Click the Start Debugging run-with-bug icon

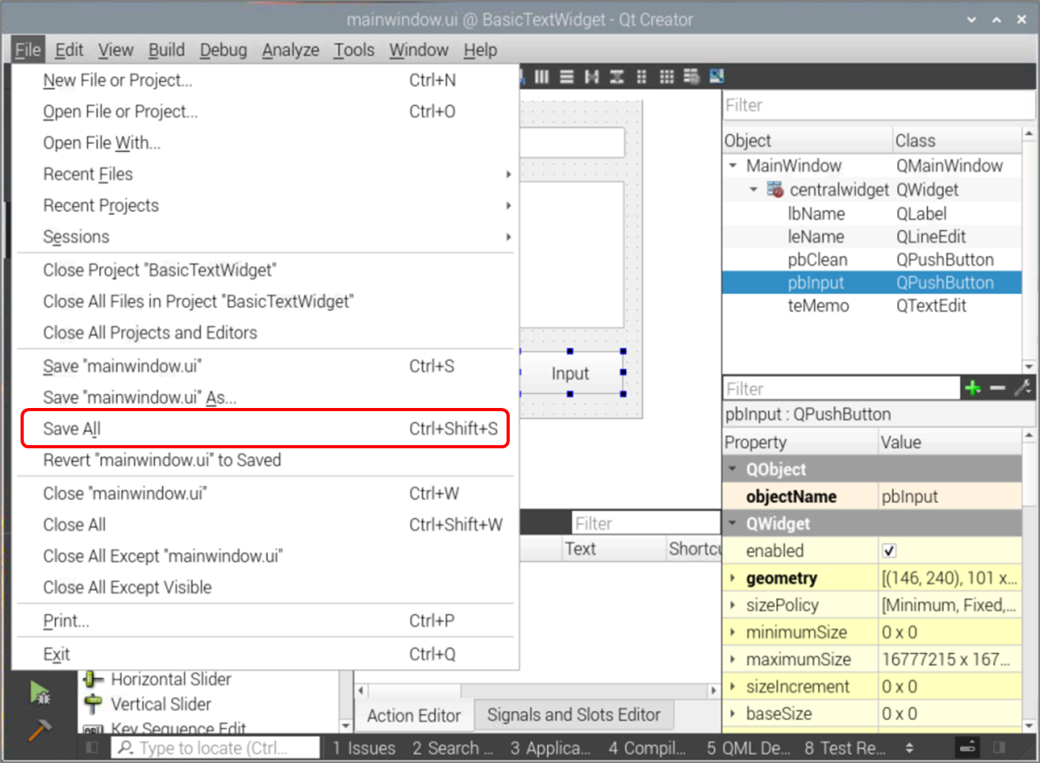pos(40,693)
